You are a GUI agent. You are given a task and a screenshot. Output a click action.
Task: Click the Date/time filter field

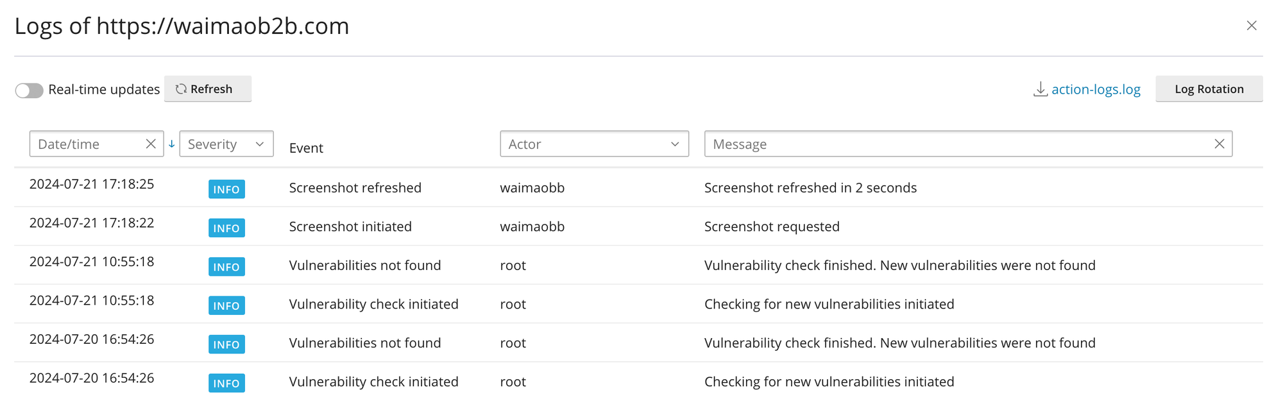(x=87, y=144)
